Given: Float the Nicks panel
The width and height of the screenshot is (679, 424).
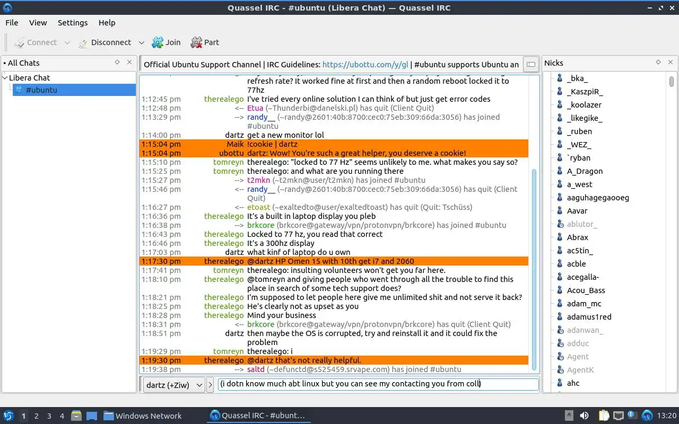Looking at the screenshot, I should [658, 63].
